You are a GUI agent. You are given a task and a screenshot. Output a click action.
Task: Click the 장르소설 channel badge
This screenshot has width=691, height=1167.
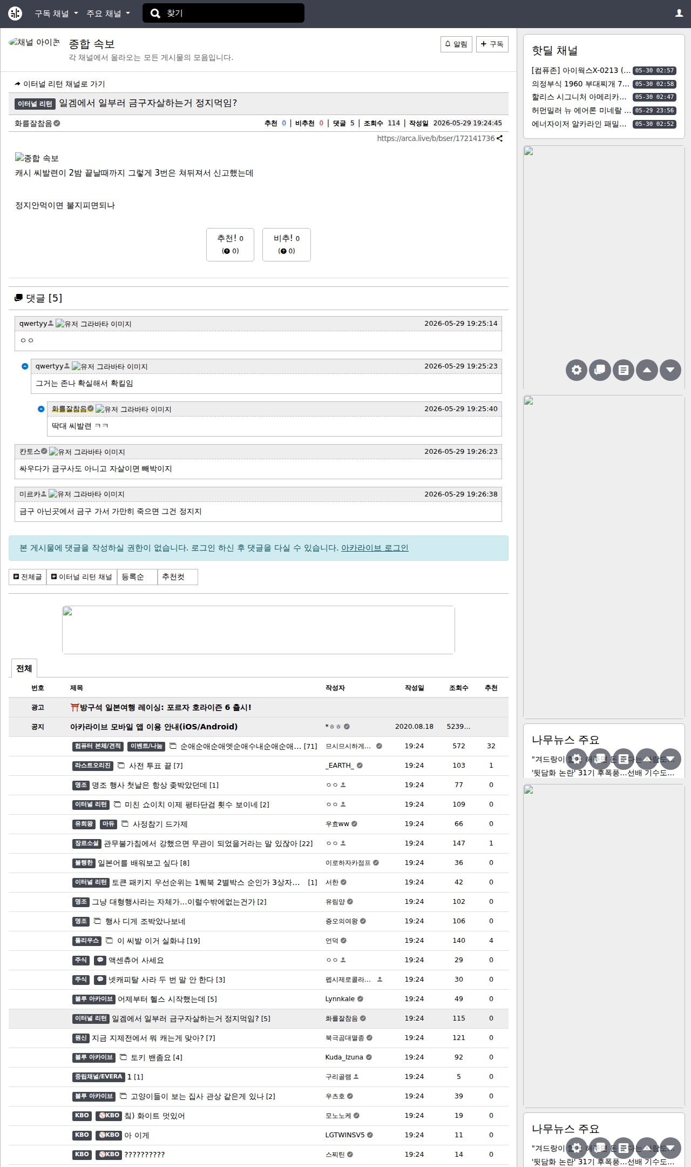pyautogui.click(x=87, y=844)
